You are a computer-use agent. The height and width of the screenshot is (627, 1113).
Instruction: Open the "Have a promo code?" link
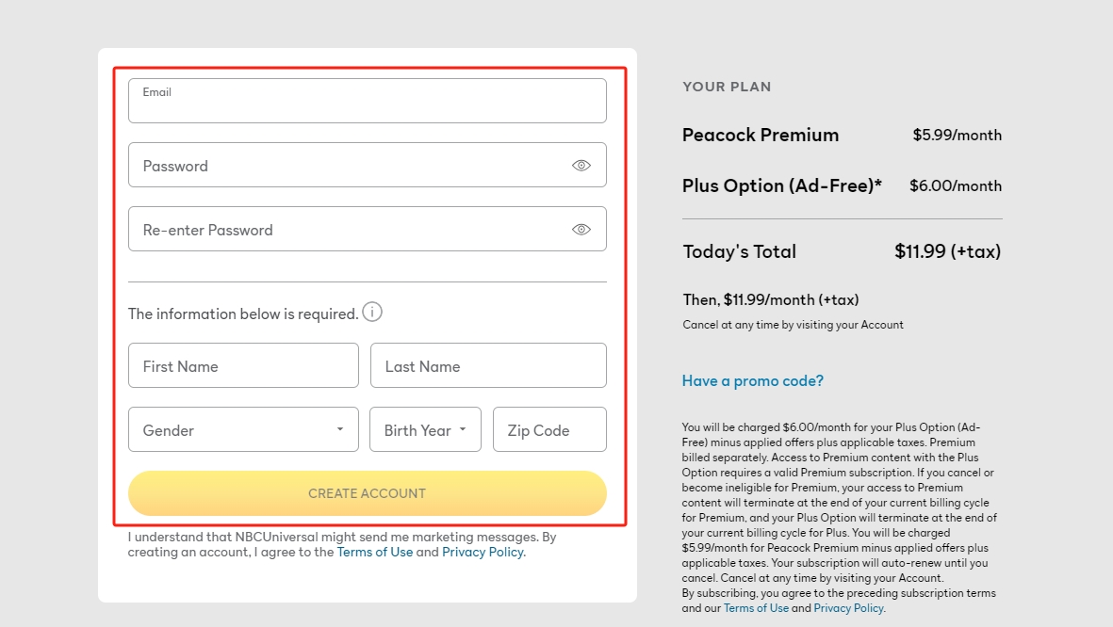point(753,381)
